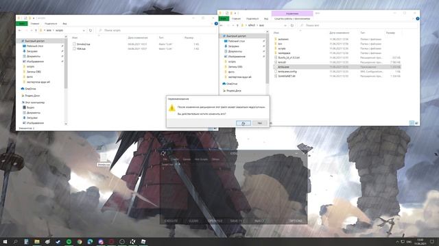Viewport: 439px width, 246px height.
Task: Click the warning icon in rename dialog
Action: pyautogui.click(x=172, y=108)
